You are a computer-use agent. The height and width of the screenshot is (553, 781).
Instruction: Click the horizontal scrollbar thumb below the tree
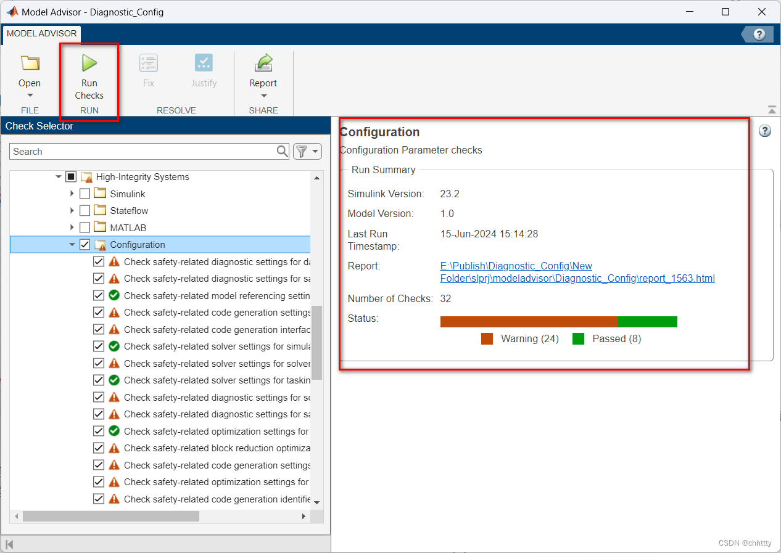click(x=111, y=516)
